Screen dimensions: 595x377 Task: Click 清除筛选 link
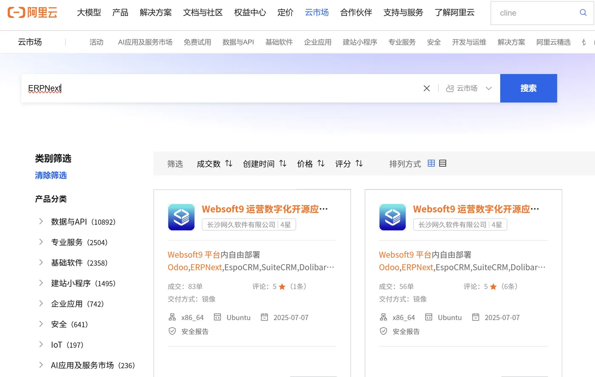click(x=51, y=175)
